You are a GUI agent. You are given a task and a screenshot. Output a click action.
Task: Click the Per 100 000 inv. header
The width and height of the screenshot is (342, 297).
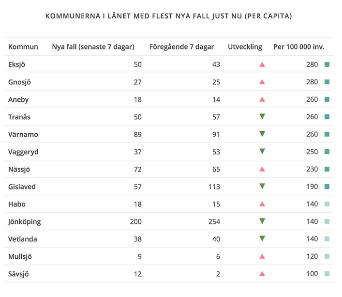pos(298,47)
